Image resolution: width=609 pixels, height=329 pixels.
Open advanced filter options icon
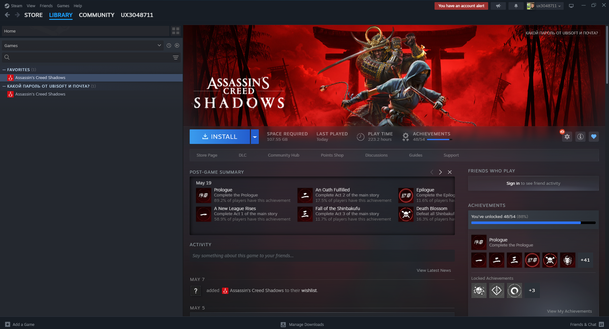point(176,57)
